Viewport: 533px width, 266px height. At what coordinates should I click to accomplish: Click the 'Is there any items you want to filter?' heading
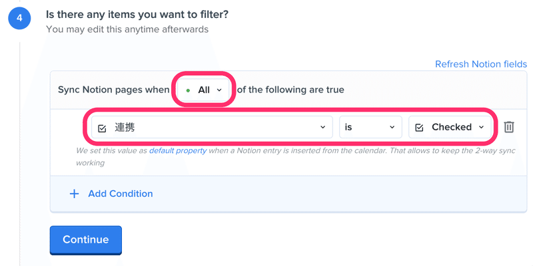137,14
